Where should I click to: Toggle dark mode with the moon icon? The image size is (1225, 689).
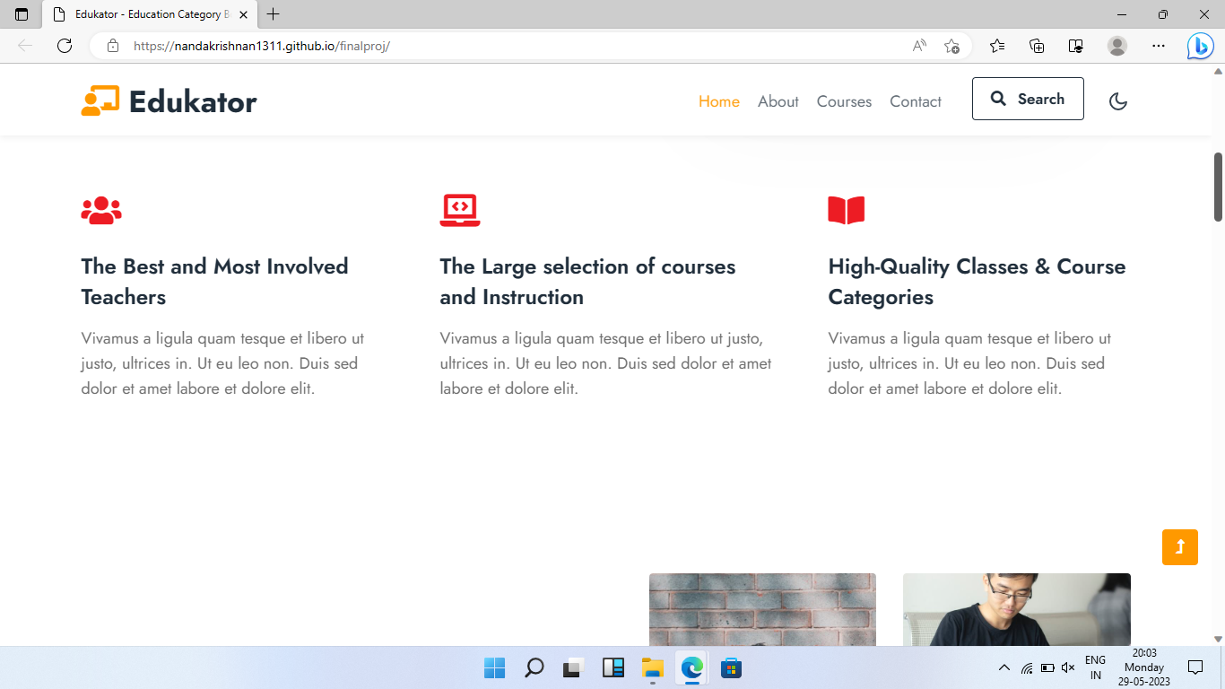tap(1117, 101)
